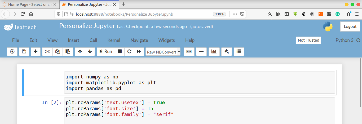This screenshot has height=124, width=362.
Task: Click the Logout button
Action: (350, 26)
